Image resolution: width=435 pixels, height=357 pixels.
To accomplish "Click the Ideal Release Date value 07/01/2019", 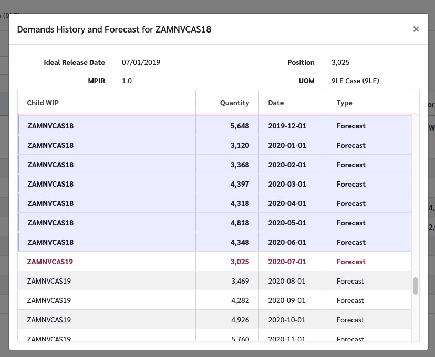I will click(141, 62).
